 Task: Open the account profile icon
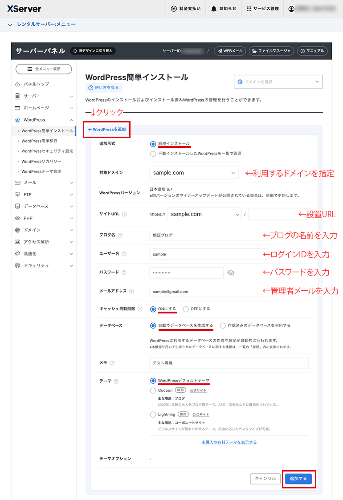[291, 9]
